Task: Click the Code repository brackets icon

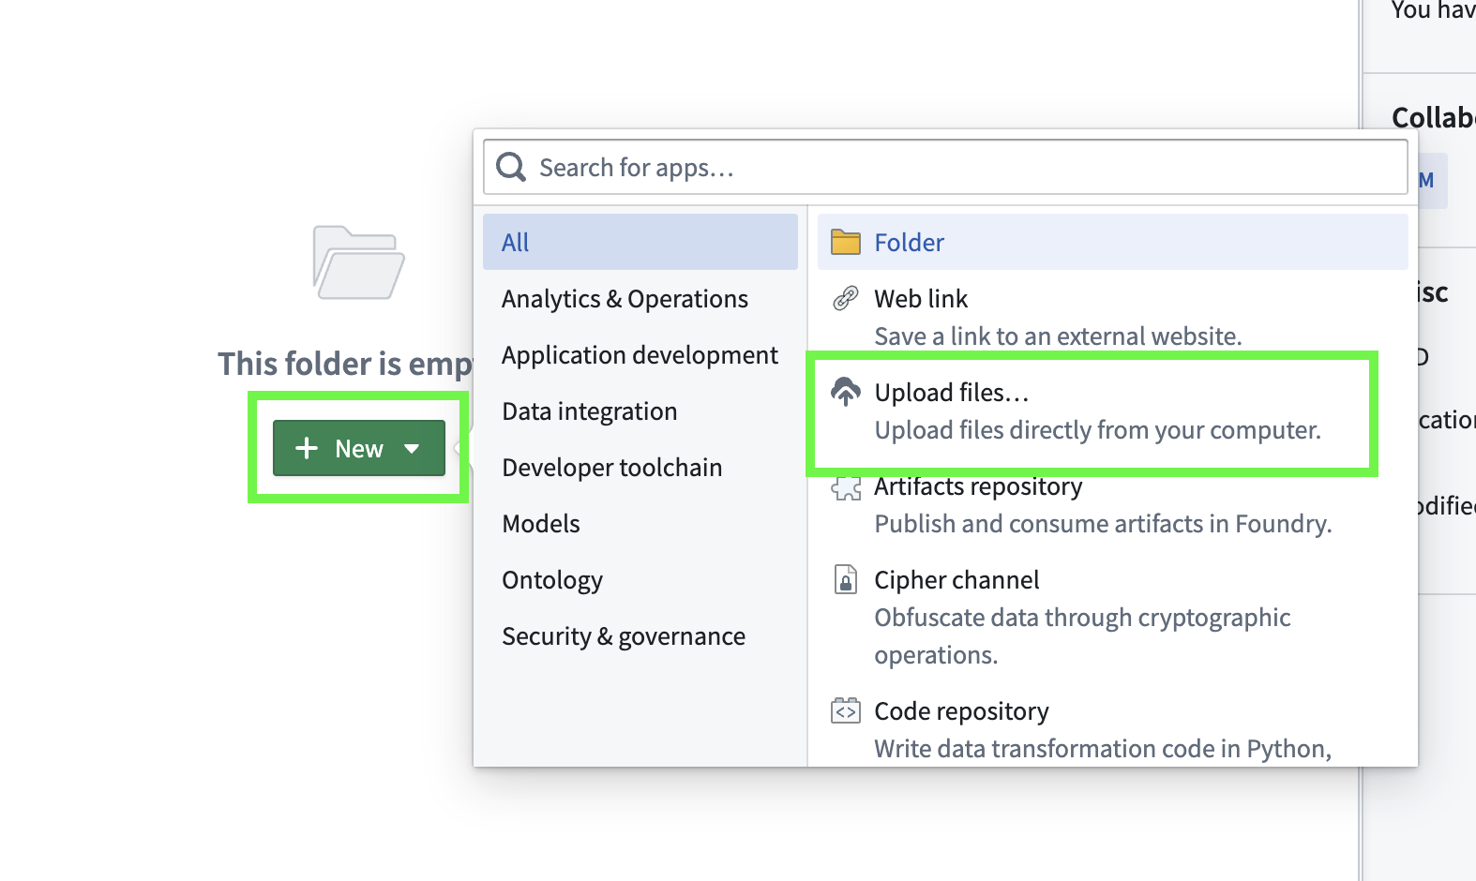Action: (x=846, y=710)
